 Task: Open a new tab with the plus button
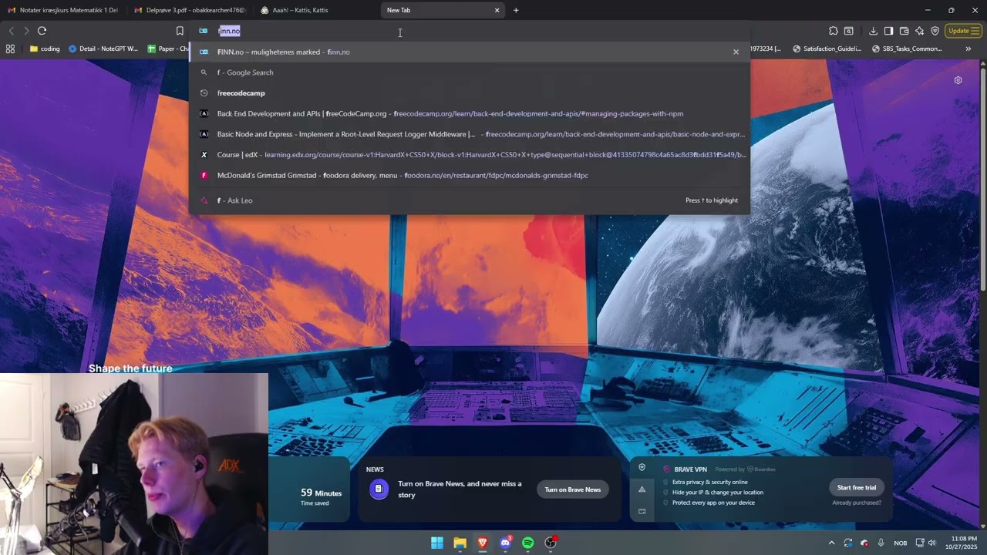click(x=516, y=10)
